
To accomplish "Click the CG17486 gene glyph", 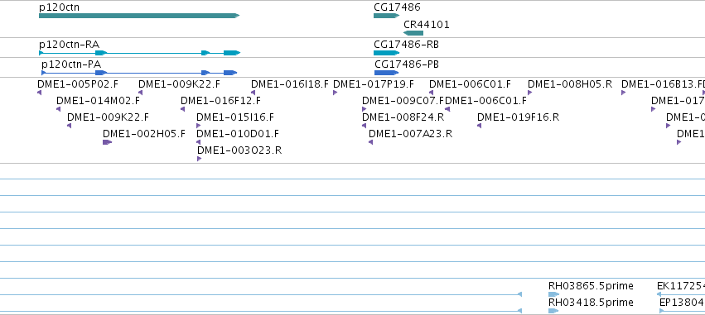I will [386, 16].
